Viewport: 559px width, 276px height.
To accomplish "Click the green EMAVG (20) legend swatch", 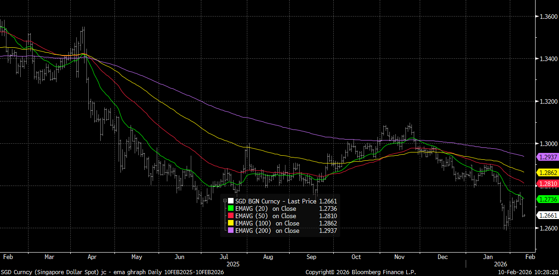I will point(231,208).
